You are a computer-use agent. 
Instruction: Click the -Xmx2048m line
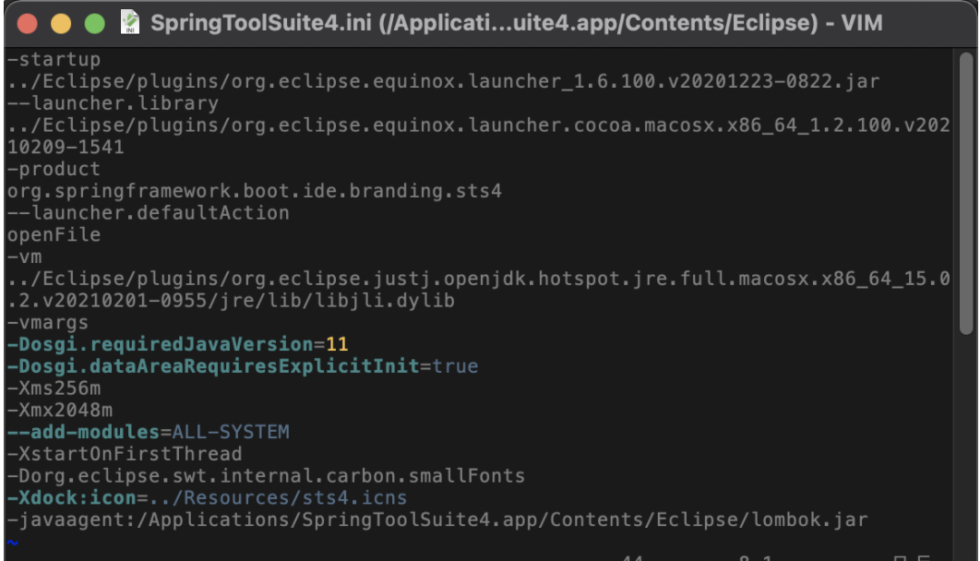(x=60, y=410)
